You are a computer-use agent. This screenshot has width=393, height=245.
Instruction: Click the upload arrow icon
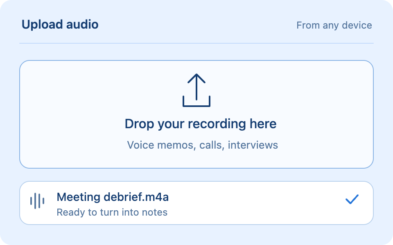[196, 90]
